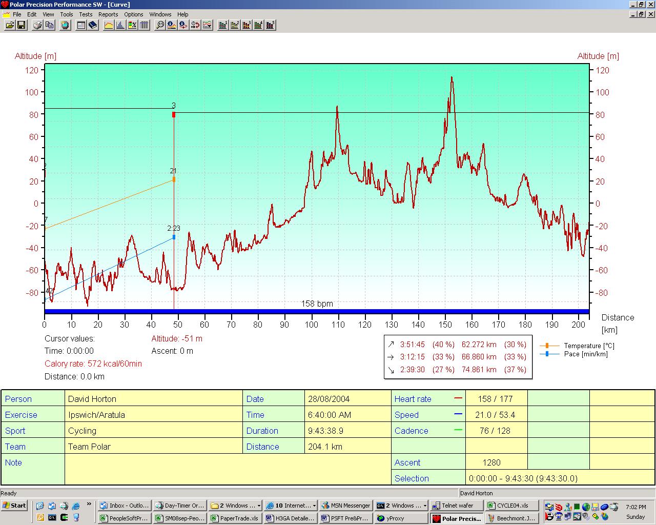This screenshot has width=656, height=525.
Task: Expand the quick launch chevron overflow
Action: [89, 504]
